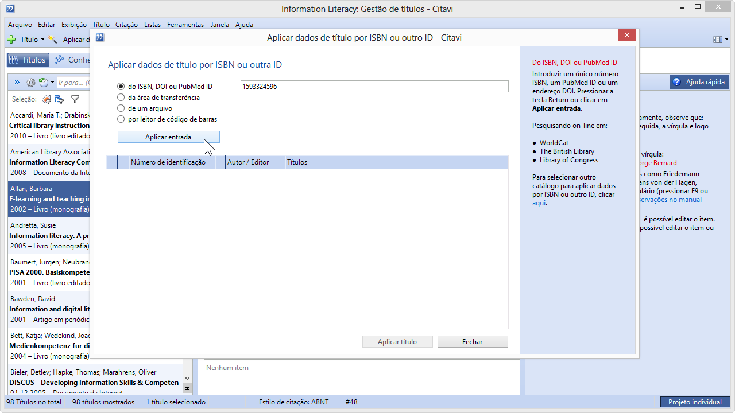735x413 pixels.
Task: Select 'por leitor de código de barras' option
Action: pos(121,119)
